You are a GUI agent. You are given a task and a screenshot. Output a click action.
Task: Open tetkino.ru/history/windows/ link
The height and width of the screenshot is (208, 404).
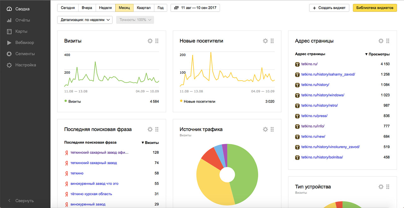click(x=323, y=95)
